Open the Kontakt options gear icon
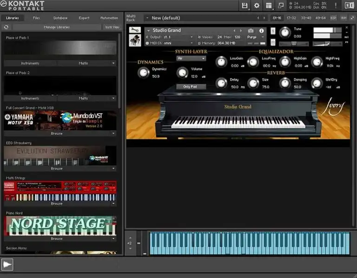 coord(257,6)
